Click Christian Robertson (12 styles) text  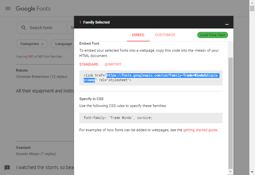coord(42,77)
